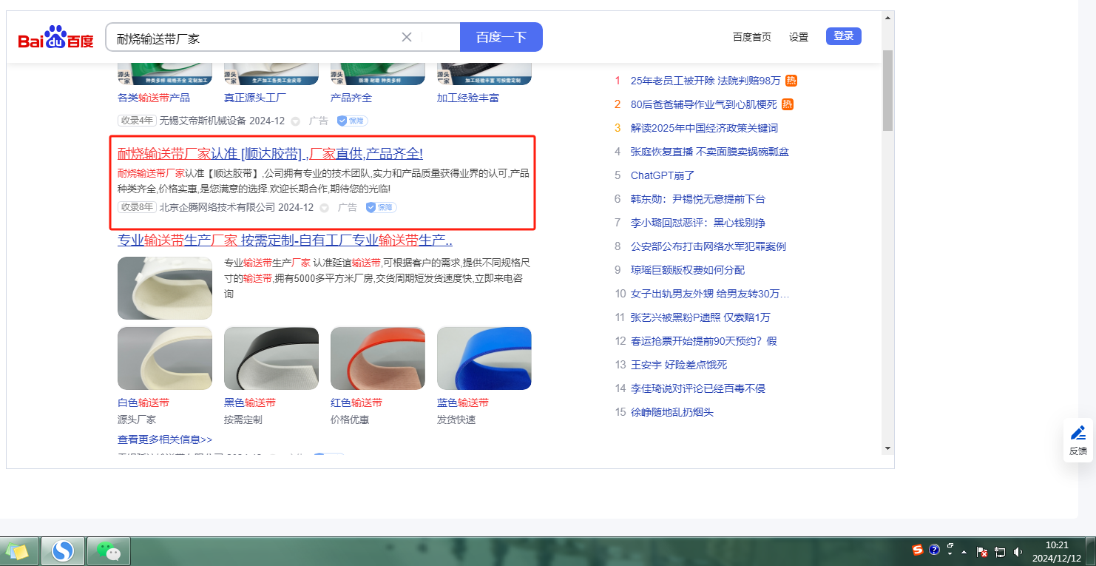Viewport: 1096px width, 566px height.
Task: Click the black conveyor belt thumbnail
Action: [271, 359]
